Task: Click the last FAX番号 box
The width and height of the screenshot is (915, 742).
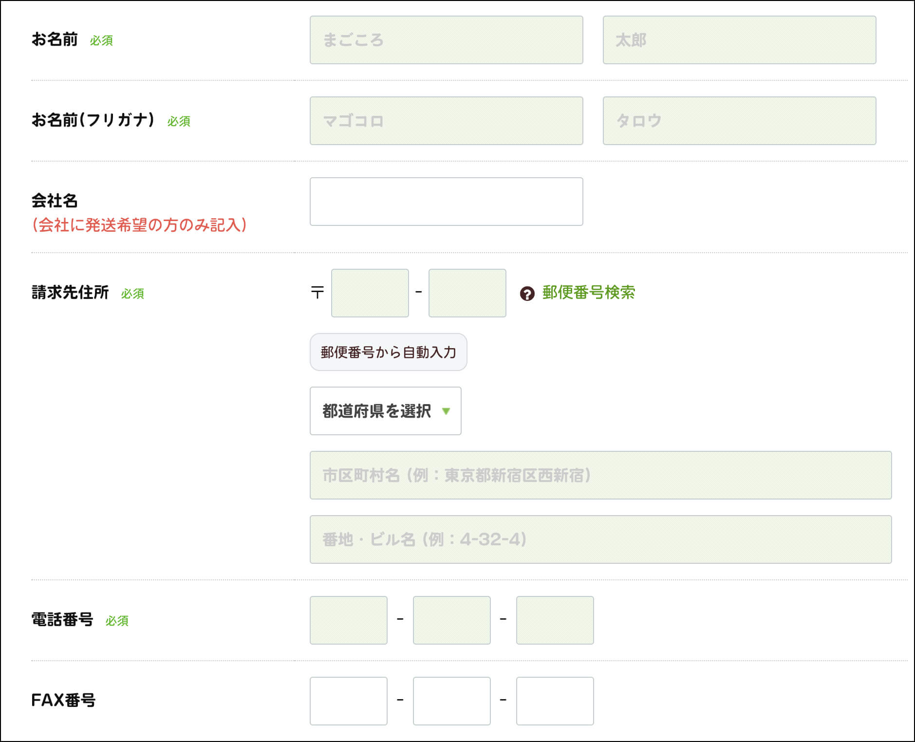Action: click(x=555, y=701)
